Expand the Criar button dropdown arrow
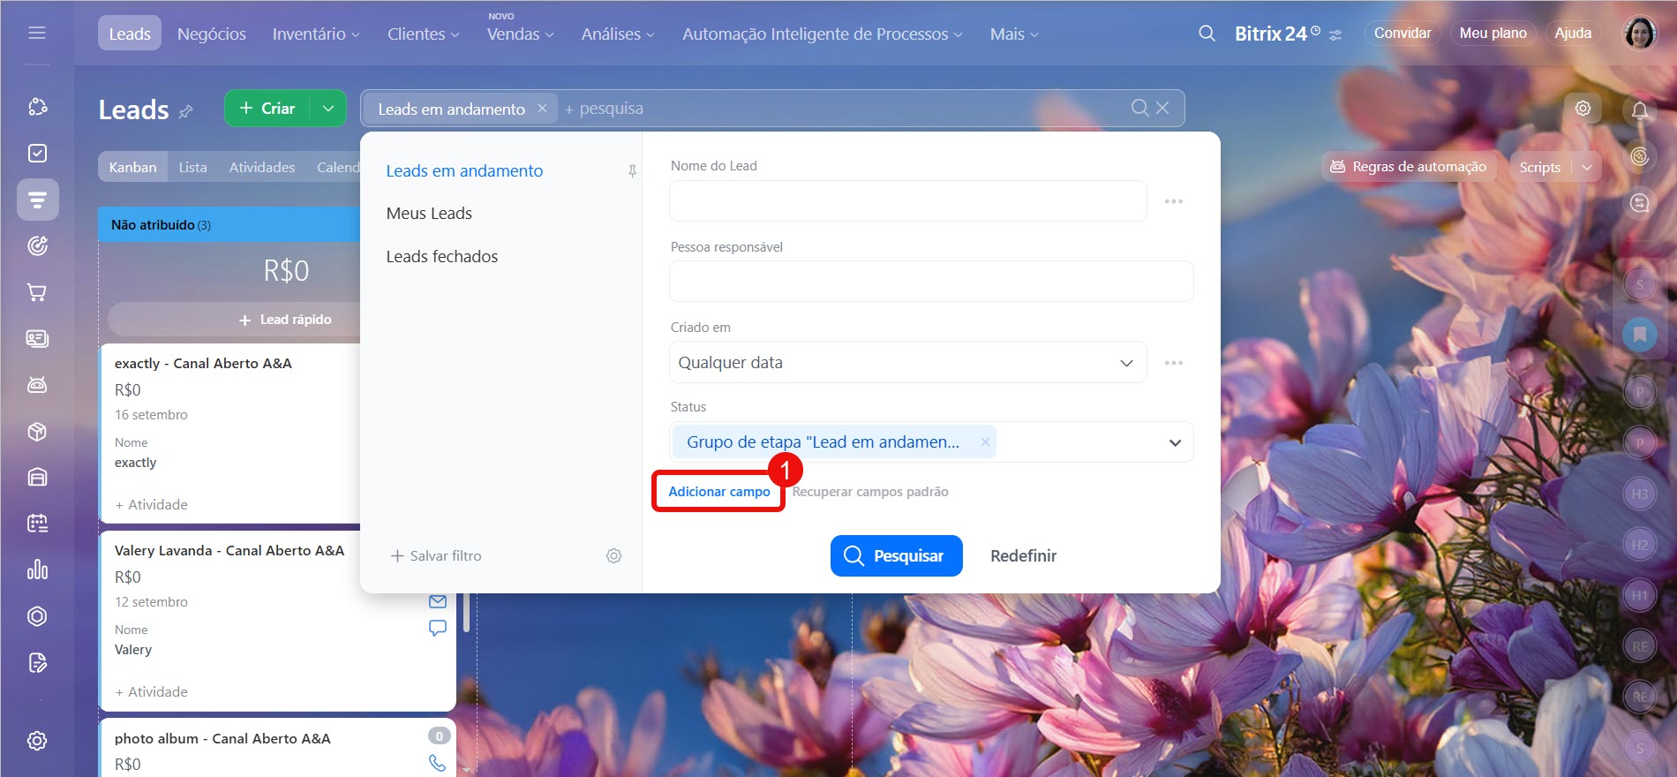 click(328, 108)
